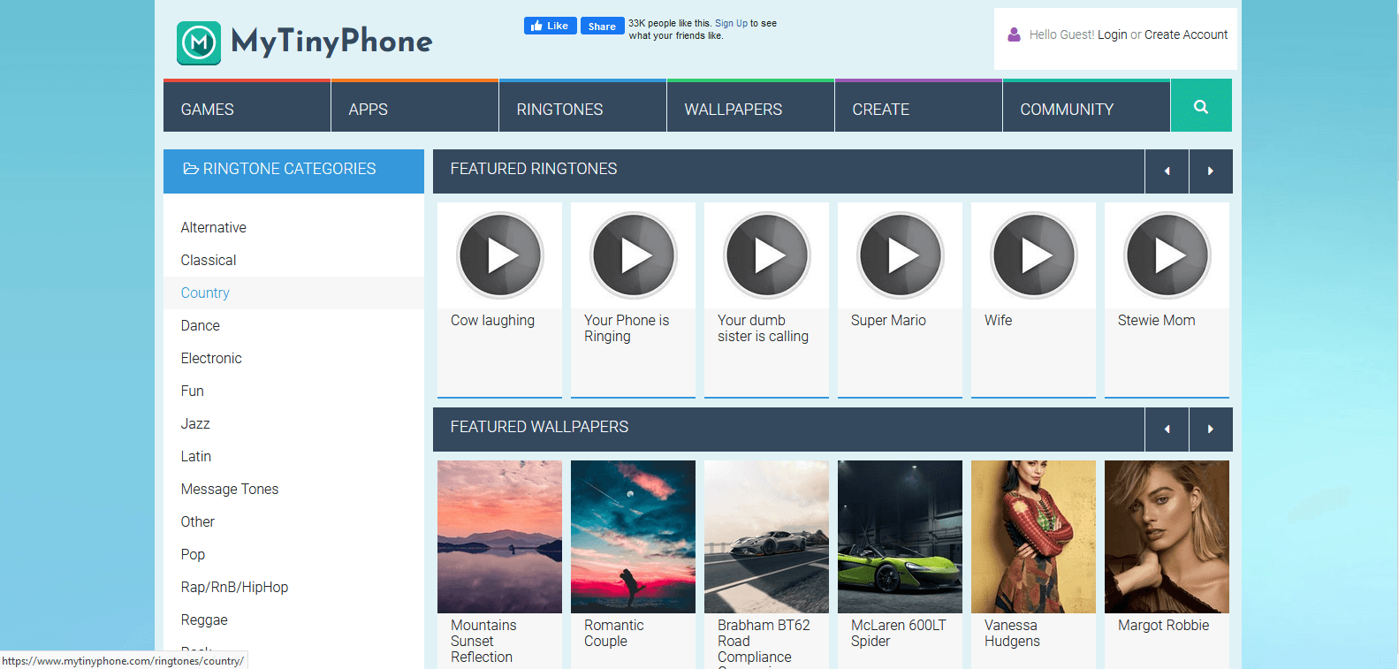Play the Super Mario ringtone
The width and height of the screenshot is (1399, 669).
coord(900,255)
